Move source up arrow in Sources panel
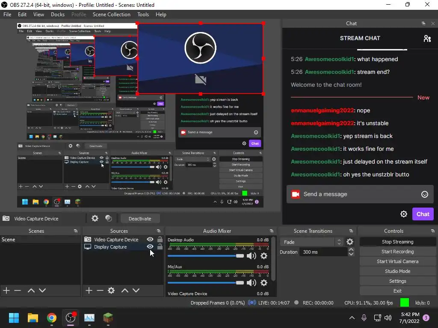This screenshot has width=438, height=328. click(x=124, y=290)
